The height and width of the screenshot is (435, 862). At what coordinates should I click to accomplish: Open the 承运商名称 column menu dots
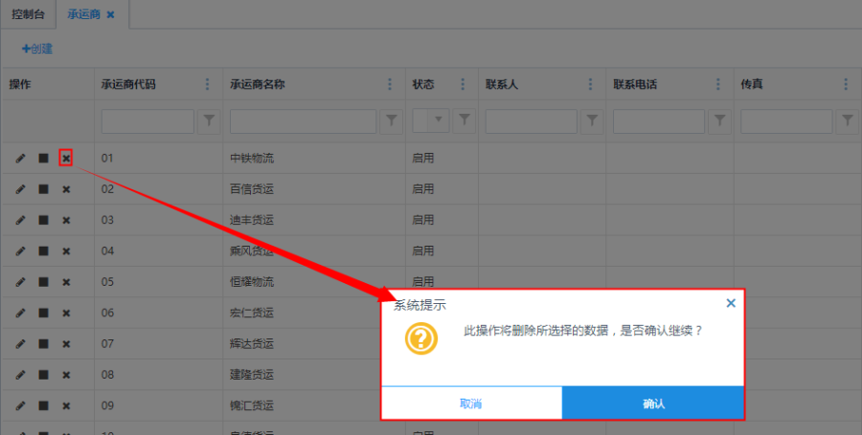391,84
